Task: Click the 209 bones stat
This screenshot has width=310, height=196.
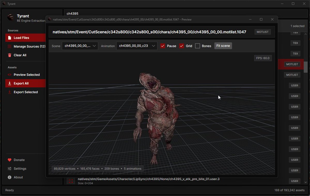Action: [x=112, y=169]
